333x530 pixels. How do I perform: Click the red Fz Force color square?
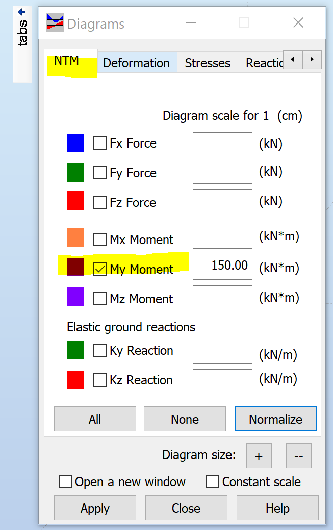point(74,202)
